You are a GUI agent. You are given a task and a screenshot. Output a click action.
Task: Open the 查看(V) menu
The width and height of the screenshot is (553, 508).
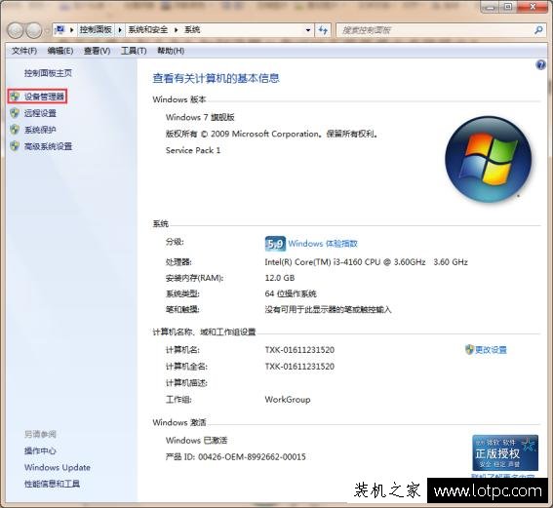97,51
